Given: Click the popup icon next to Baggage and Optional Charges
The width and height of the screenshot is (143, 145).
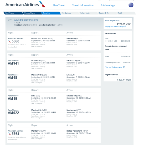Looking at the screenshot, I should (x=125, y=26).
